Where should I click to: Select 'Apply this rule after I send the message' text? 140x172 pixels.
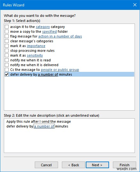39,121
